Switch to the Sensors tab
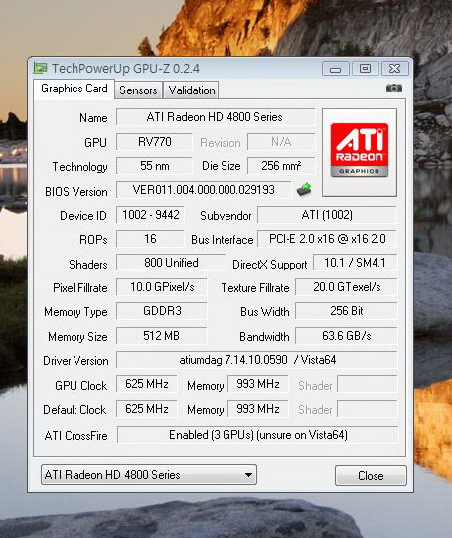The height and width of the screenshot is (538, 452). point(138,90)
